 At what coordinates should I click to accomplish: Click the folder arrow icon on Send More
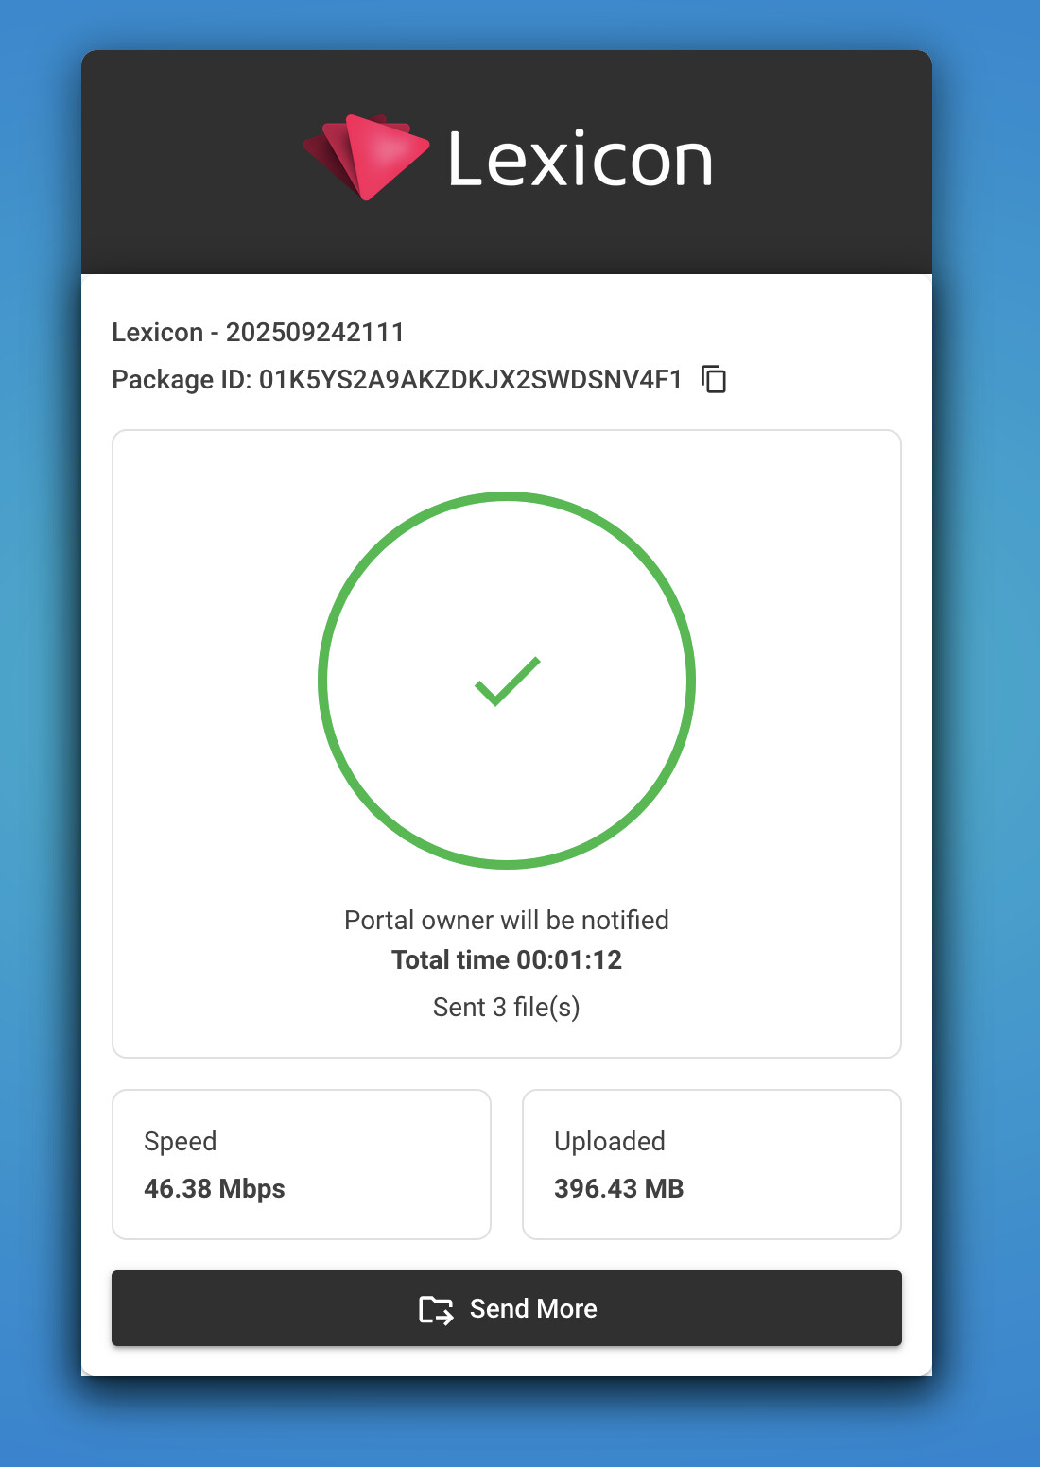[437, 1309]
